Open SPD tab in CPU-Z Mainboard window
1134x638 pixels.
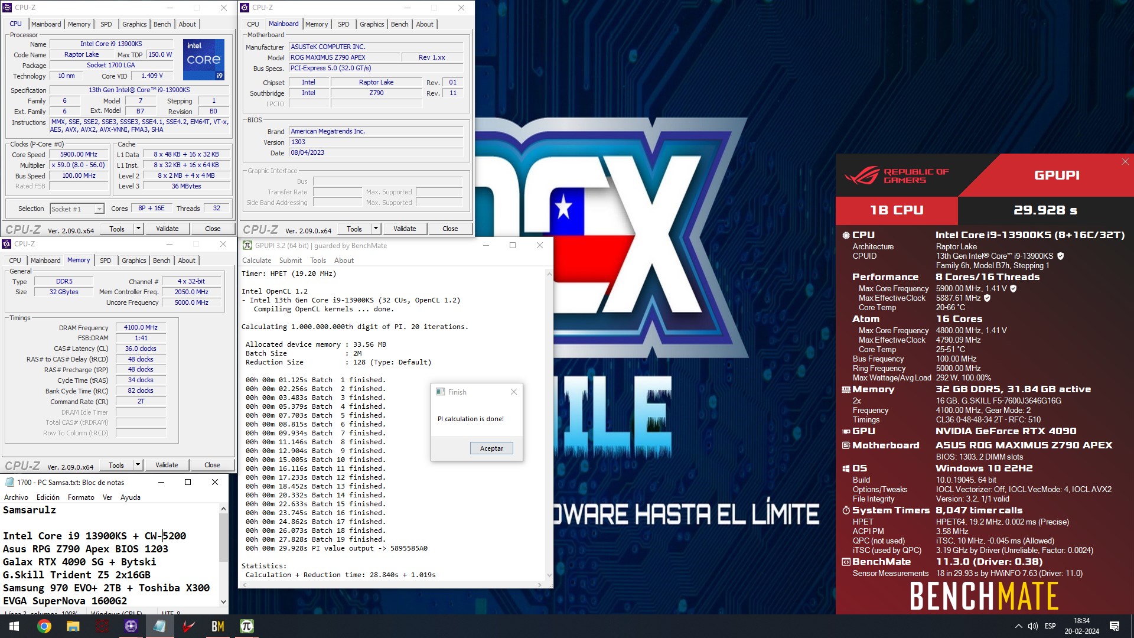[x=343, y=24]
